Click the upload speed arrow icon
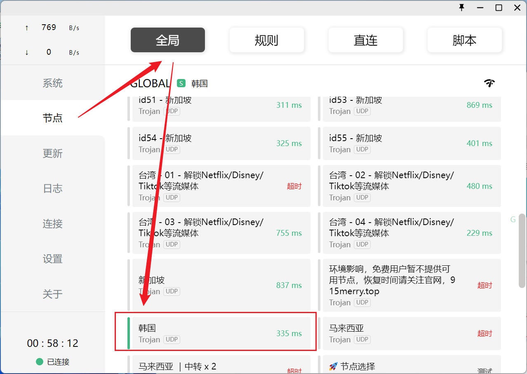527x374 pixels. click(26, 27)
